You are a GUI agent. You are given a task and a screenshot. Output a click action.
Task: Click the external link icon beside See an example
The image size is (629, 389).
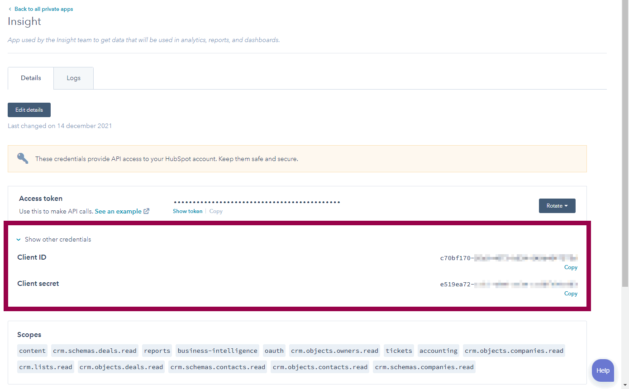(146, 211)
